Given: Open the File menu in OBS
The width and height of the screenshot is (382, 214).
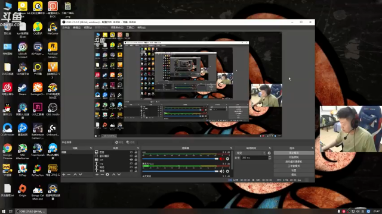Looking at the screenshot, I should [x=66, y=28].
